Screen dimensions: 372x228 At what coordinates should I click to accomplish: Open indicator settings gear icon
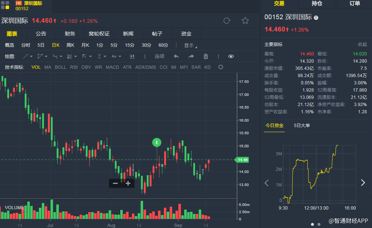point(221,67)
